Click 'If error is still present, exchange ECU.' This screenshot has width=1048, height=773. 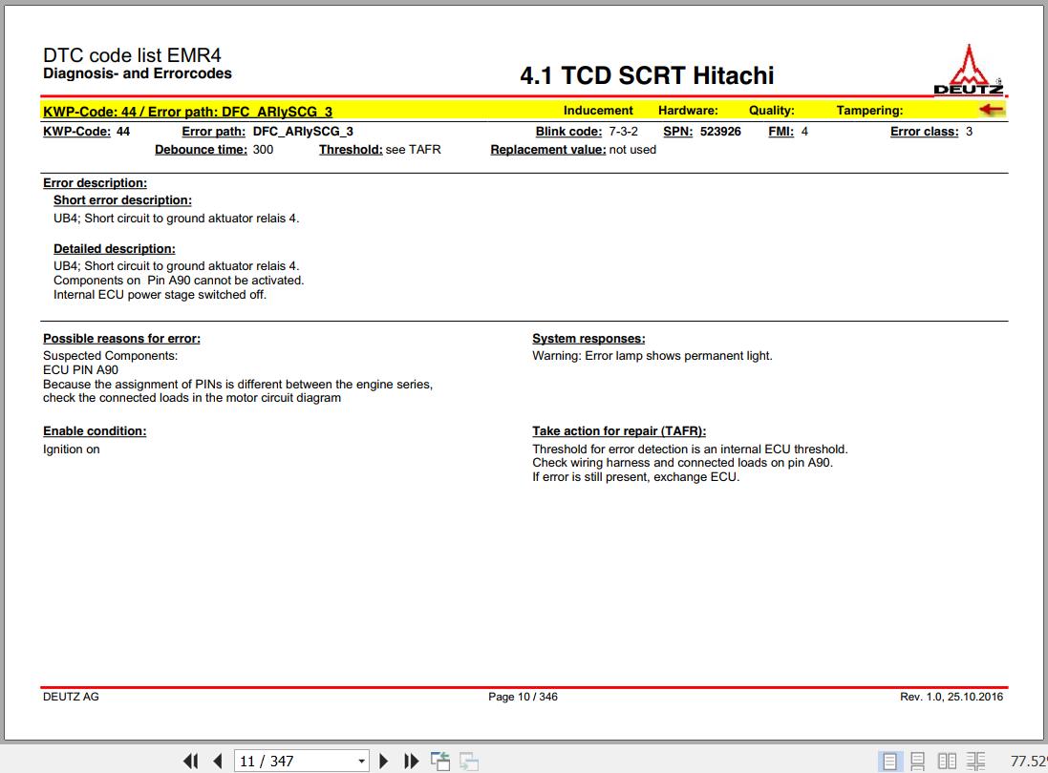click(x=635, y=476)
